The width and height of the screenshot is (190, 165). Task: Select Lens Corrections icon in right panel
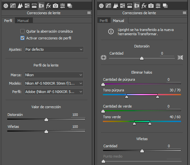click(x=137, y=6)
